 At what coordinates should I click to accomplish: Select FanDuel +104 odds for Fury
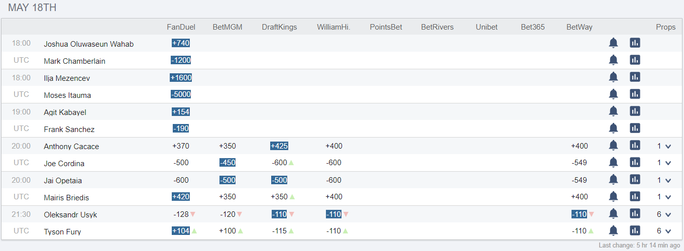(x=181, y=231)
